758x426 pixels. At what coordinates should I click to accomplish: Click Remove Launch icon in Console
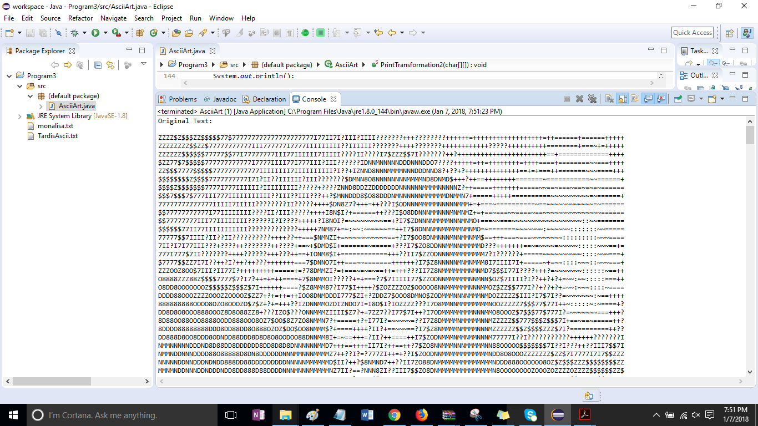coord(579,99)
